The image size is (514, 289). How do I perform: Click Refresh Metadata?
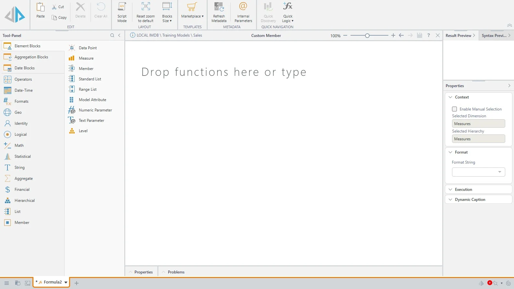click(x=219, y=12)
